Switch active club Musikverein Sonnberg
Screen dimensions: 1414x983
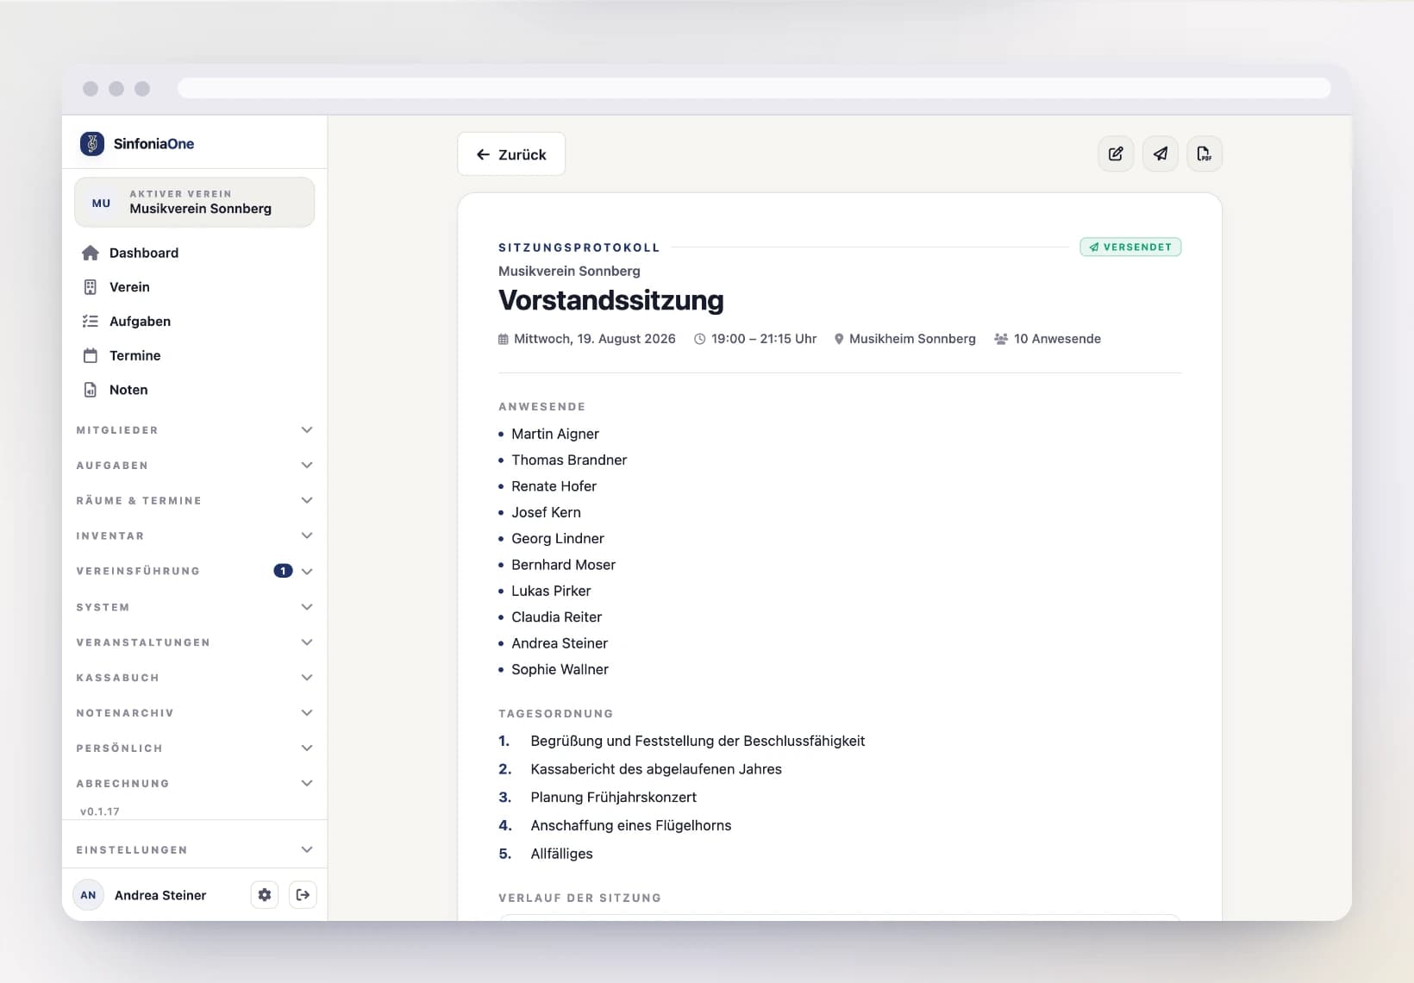coord(194,203)
